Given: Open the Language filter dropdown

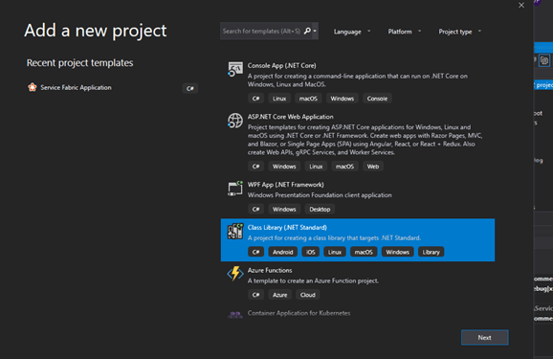Looking at the screenshot, I should pos(352,32).
